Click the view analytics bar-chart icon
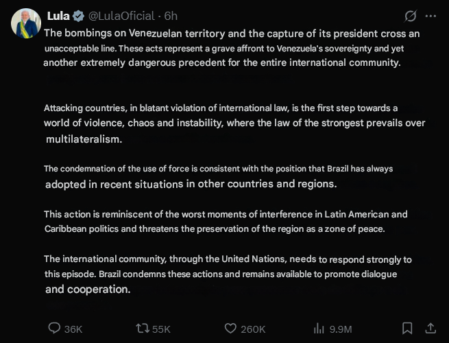 pyautogui.click(x=319, y=329)
